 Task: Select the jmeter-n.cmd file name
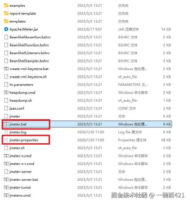(x=20, y=156)
